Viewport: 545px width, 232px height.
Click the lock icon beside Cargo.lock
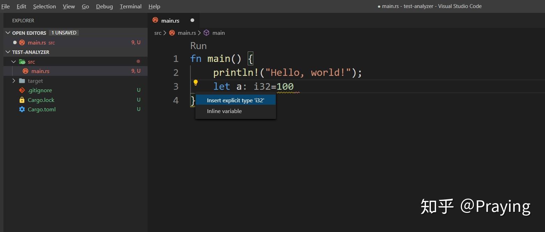22,100
